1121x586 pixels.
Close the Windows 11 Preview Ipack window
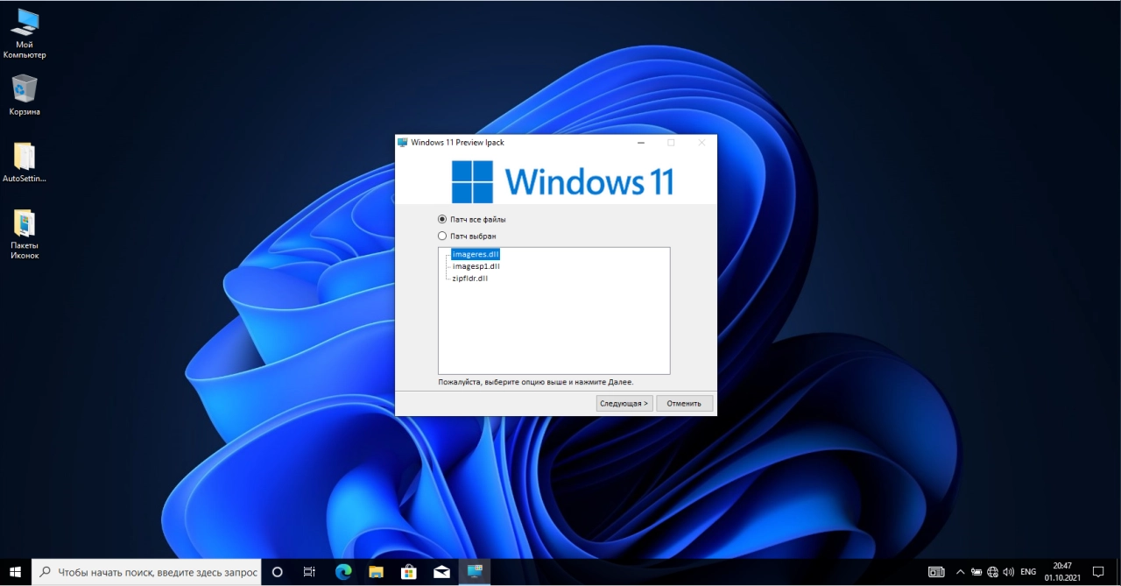702,142
